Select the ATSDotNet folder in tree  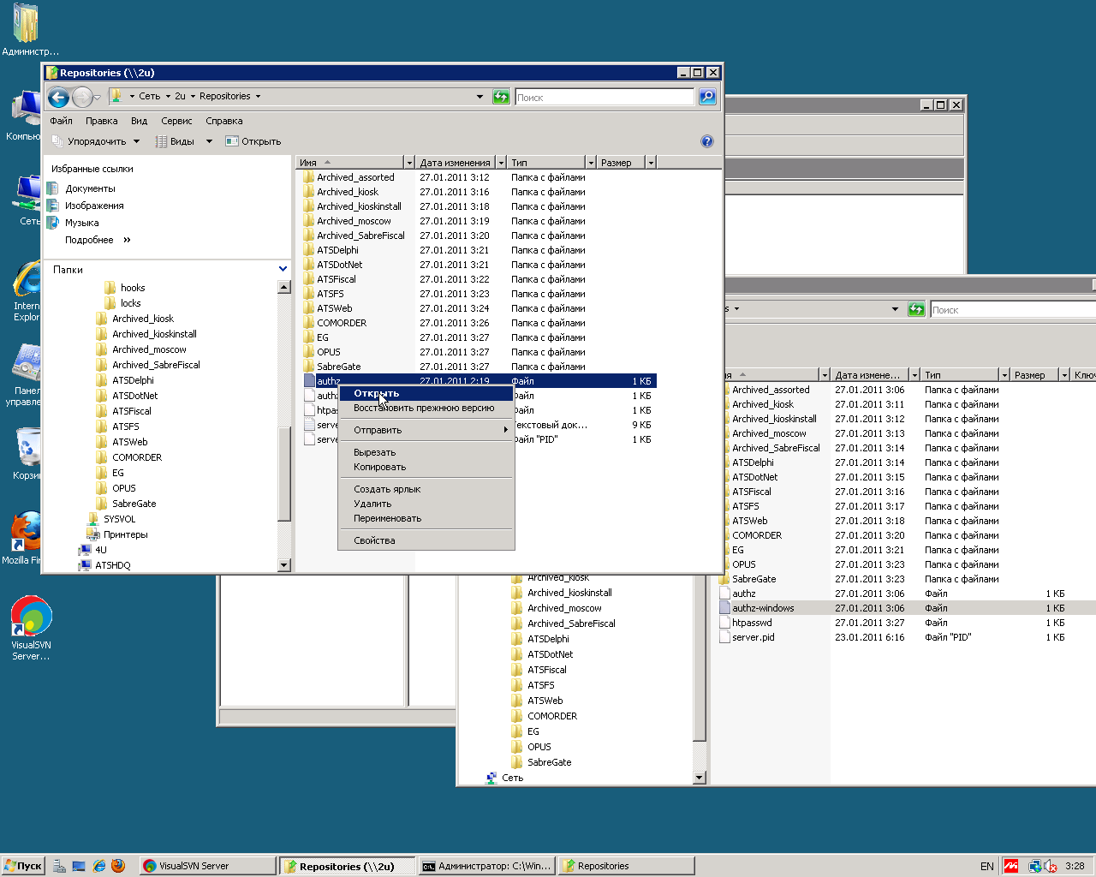[134, 396]
